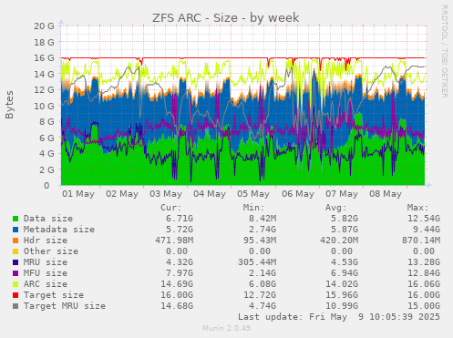
Task: Click ARC size maximum value 16.06G
Action: pyautogui.click(x=424, y=284)
